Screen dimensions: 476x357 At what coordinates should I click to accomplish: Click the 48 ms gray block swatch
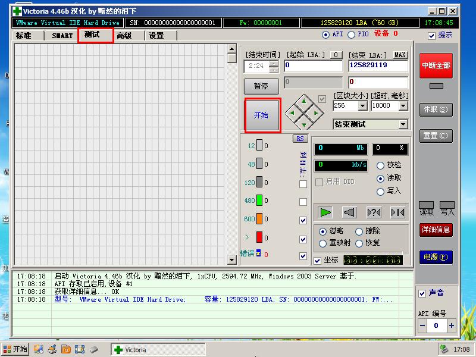tap(259, 164)
